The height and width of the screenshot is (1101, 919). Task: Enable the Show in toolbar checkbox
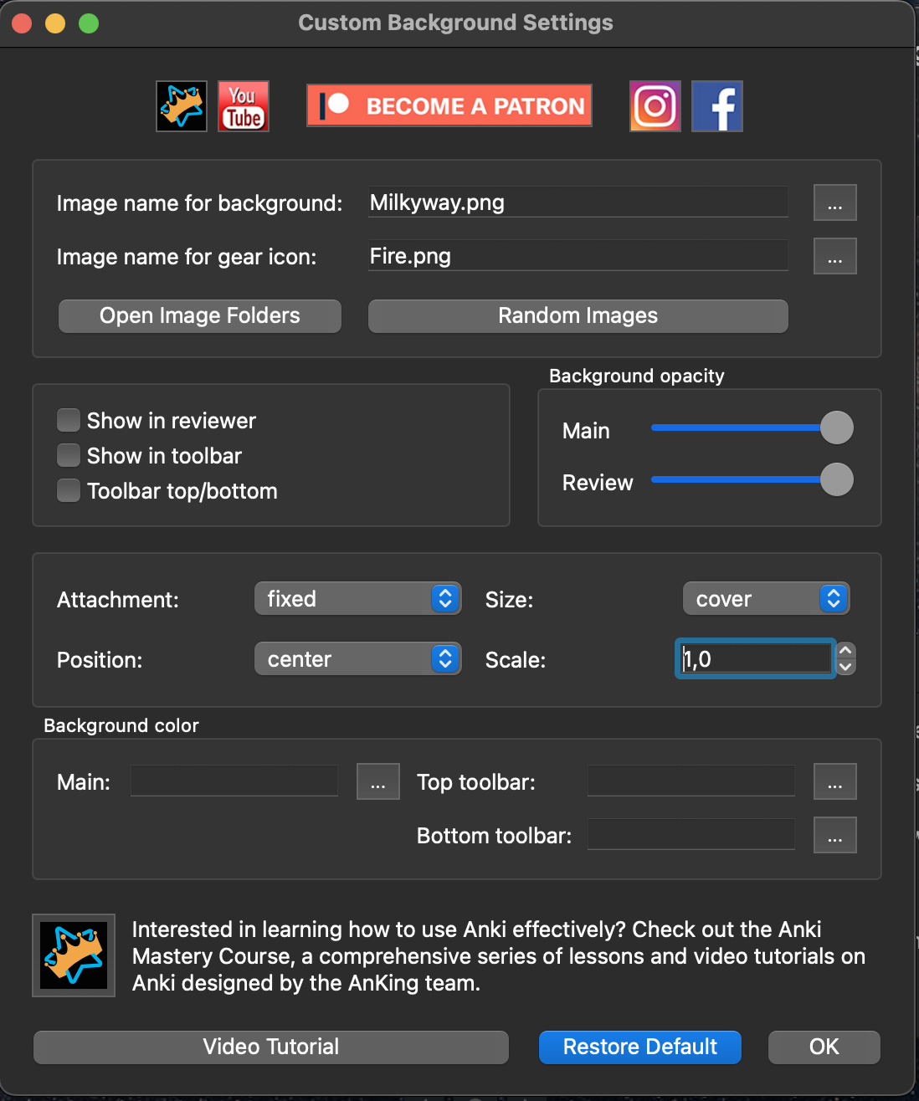coord(69,455)
